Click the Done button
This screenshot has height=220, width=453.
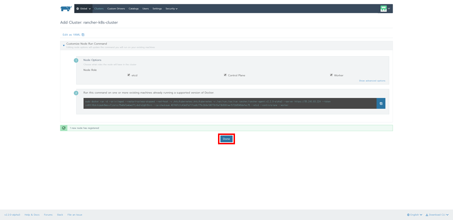point(226,139)
